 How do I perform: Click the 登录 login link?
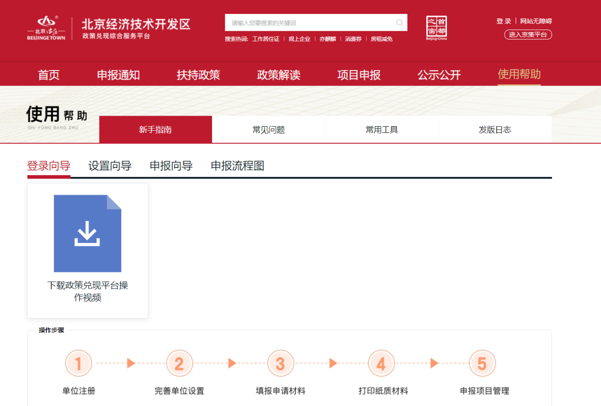[x=504, y=21]
